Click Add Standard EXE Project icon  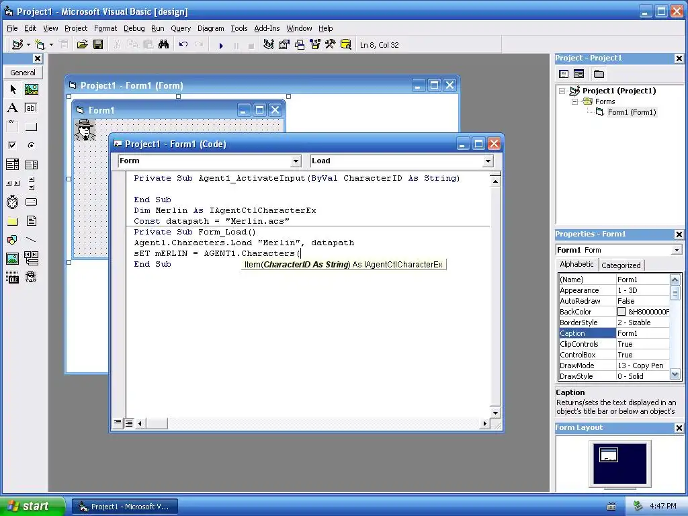[17, 45]
